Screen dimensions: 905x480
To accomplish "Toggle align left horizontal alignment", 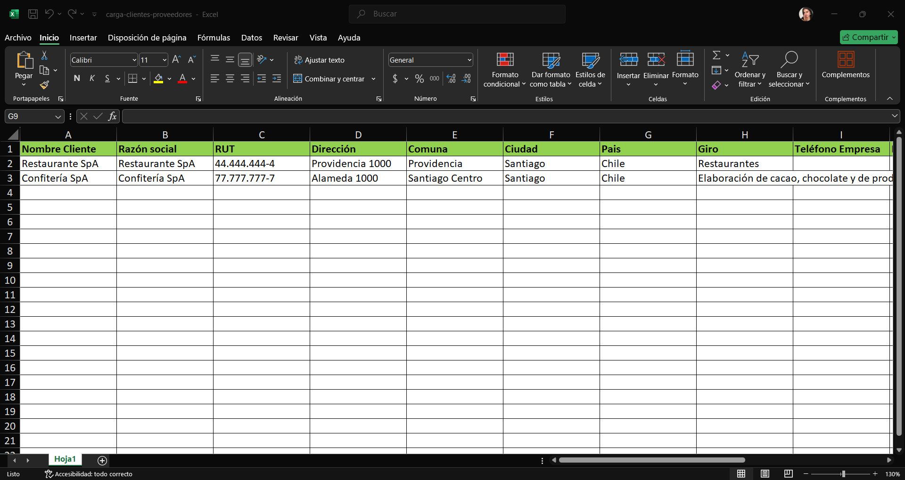I will click(x=215, y=79).
